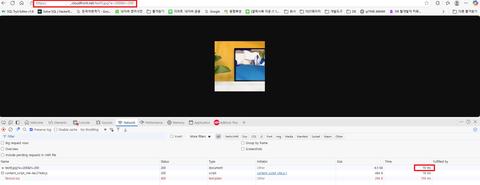Enable Big request rows checkbox
The height and width of the screenshot is (185, 480).
coord(3,143)
